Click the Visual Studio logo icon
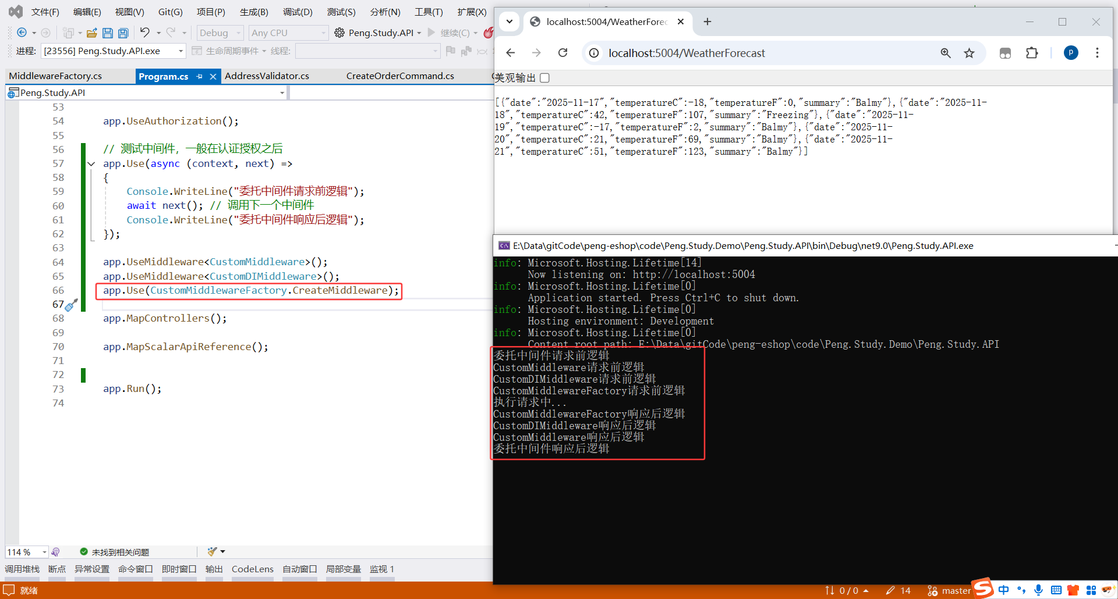Viewport: 1118px width, 599px height. (16, 11)
